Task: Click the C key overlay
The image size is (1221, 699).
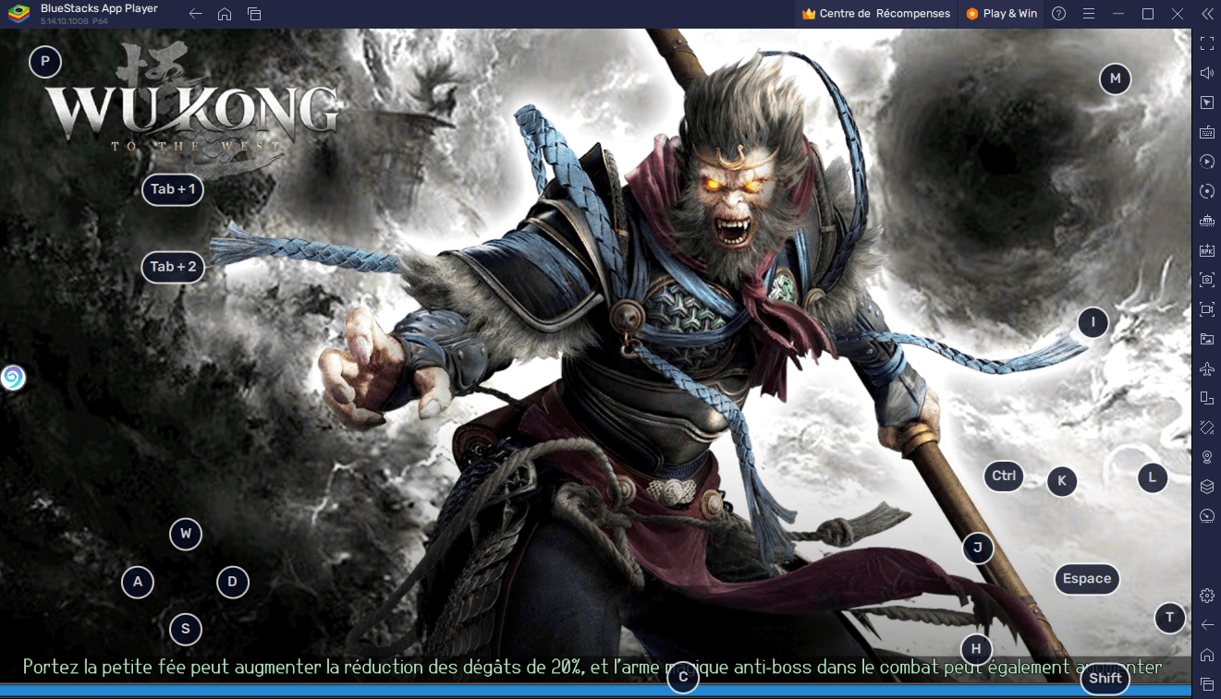Action: point(683,680)
